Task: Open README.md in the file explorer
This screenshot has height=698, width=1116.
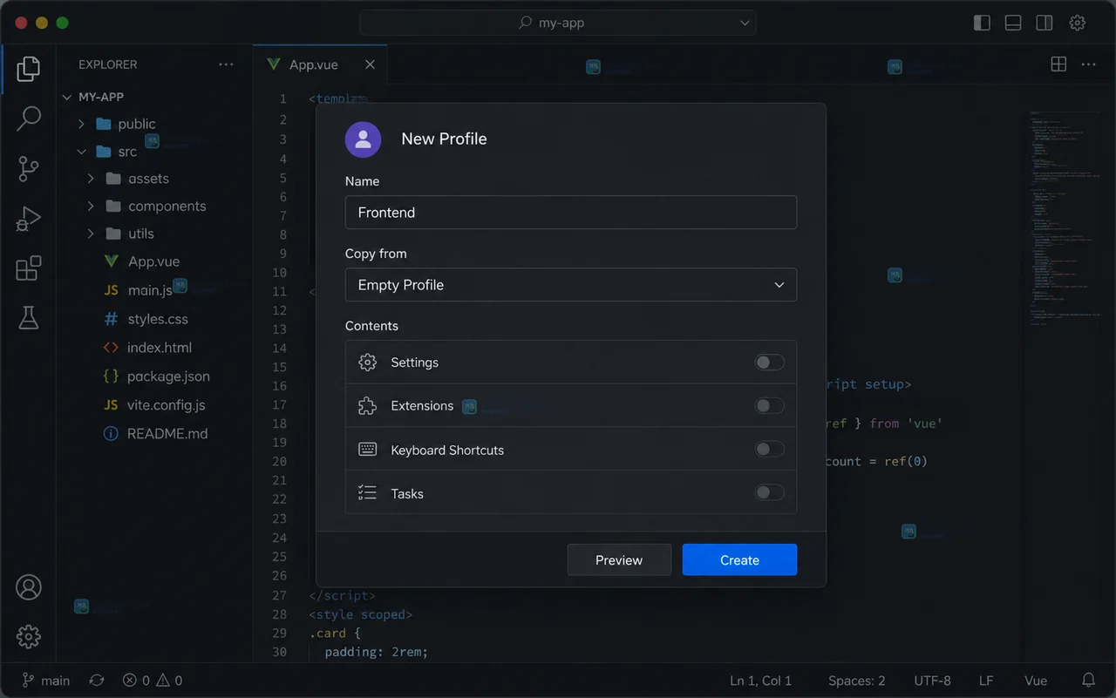Action: 167,434
